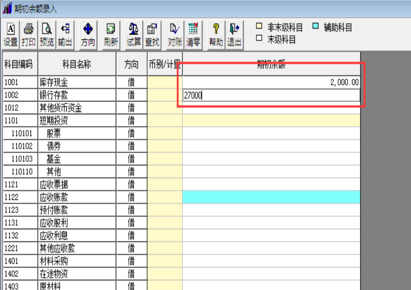This screenshot has width=411, height=290.
Task: Select the 在途物资 account name
Action: tap(53, 274)
